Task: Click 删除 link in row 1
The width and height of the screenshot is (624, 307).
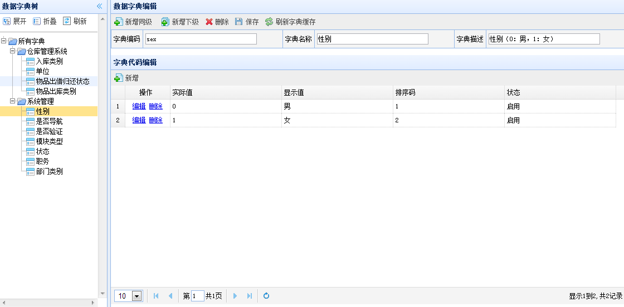Action: pyautogui.click(x=155, y=106)
